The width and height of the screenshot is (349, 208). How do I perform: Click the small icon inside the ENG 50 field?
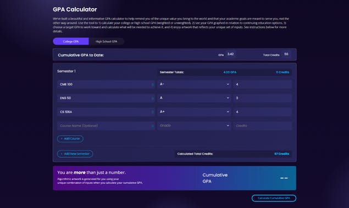click(152, 98)
